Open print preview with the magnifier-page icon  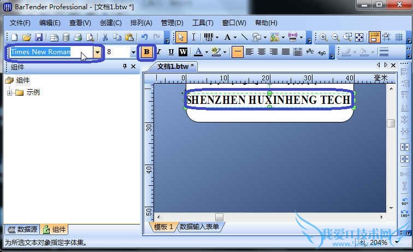click(x=90, y=37)
